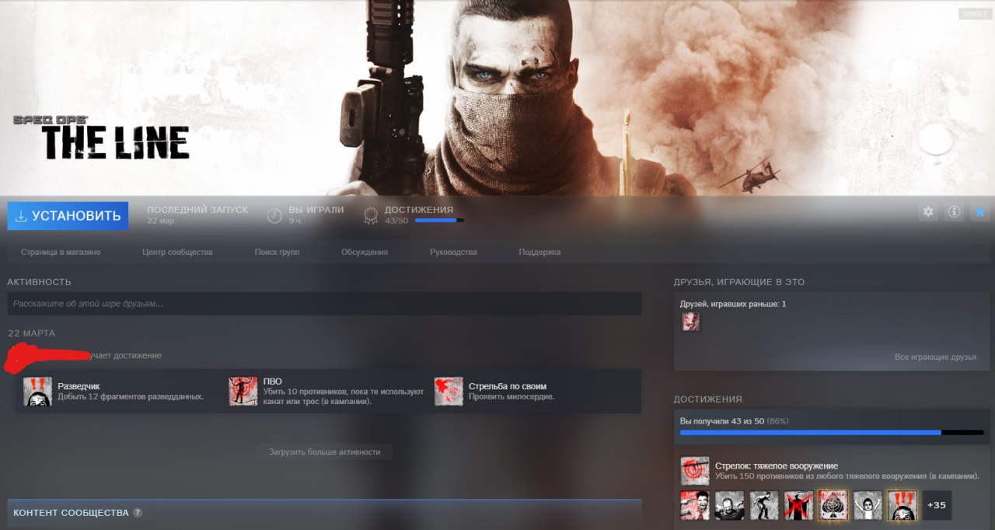995x530 pixels.
Task: Click the 22 МАРТА date label
Action: pos(32,333)
